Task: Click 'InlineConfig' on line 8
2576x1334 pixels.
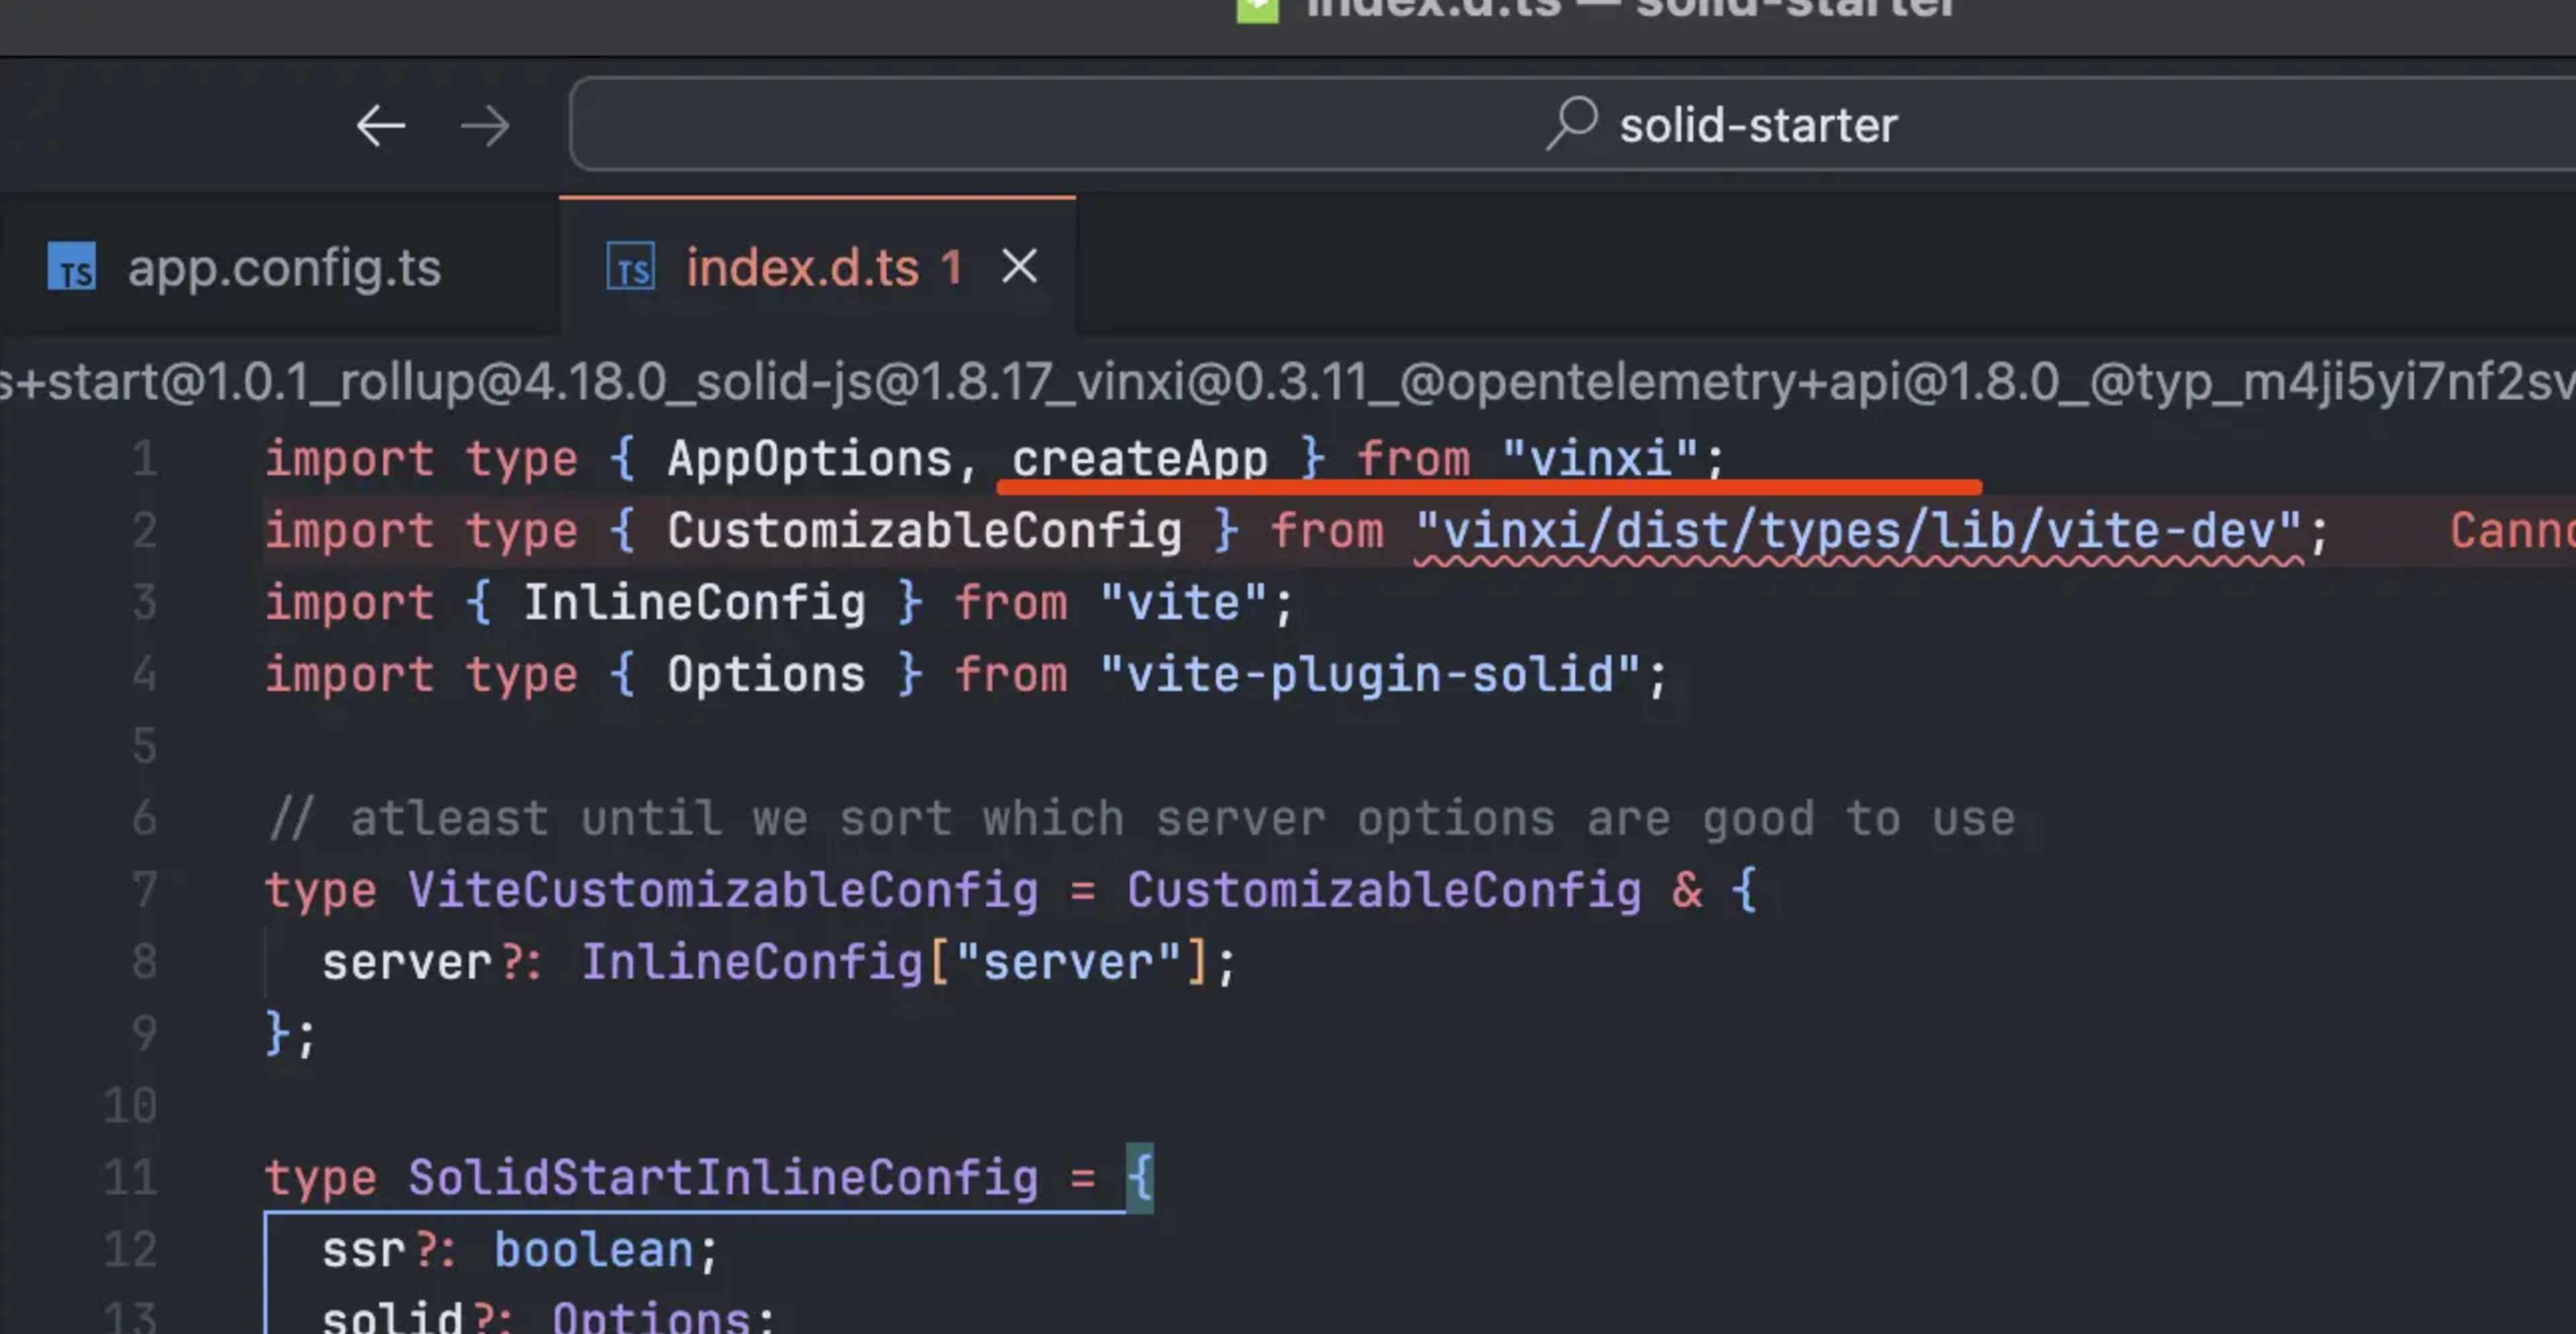Action: point(752,962)
